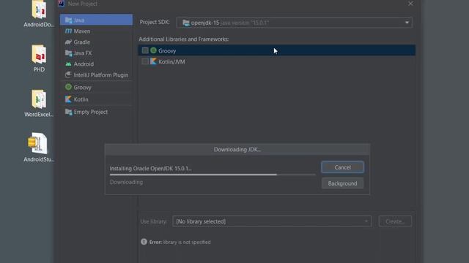Select Java project type icon
This screenshot has width=469, height=263.
point(68,20)
